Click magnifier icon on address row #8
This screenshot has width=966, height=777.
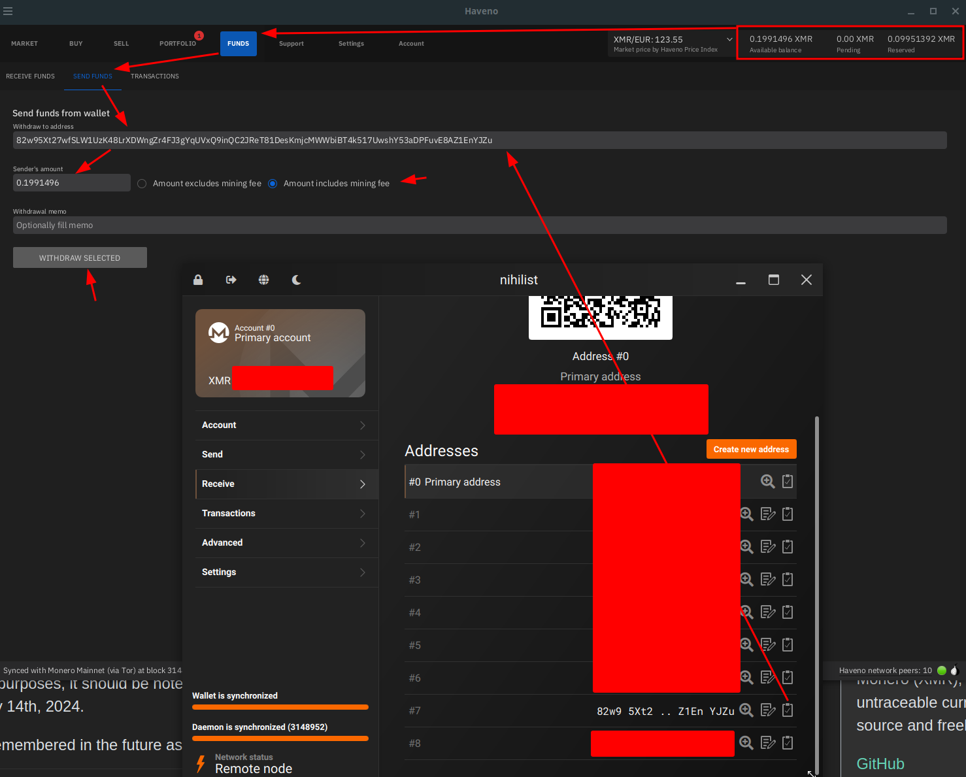747,743
